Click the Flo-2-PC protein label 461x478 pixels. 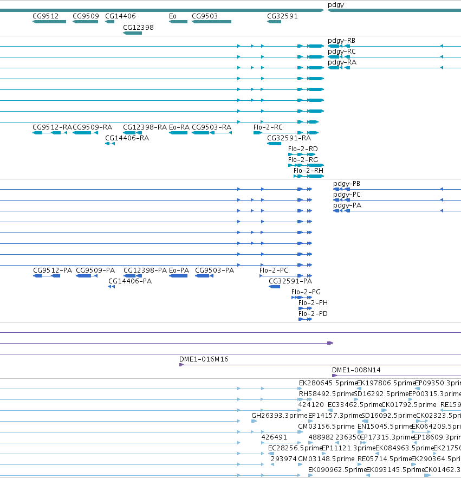(x=274, y=270)
